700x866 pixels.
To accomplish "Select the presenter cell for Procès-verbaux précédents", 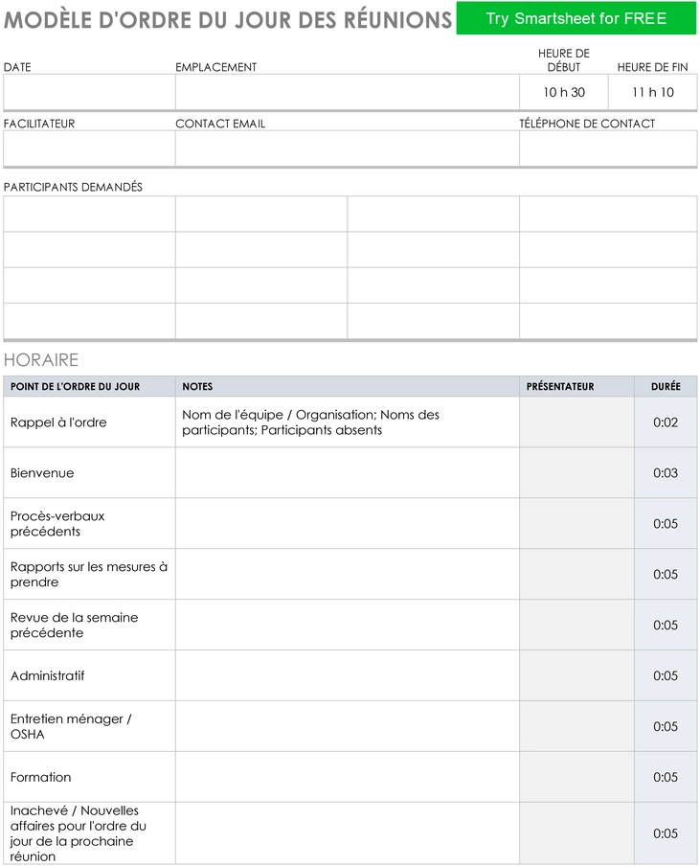I will click(x=576, y=524).
